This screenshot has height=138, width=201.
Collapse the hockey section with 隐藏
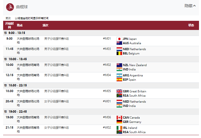190,6
